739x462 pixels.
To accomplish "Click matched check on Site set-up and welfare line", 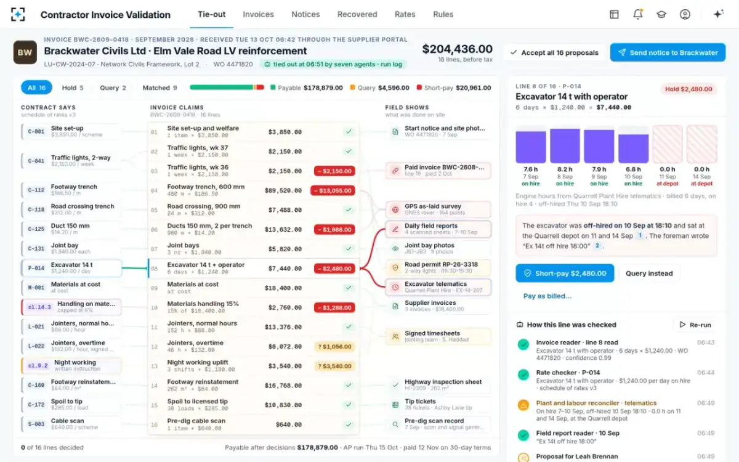I will point(349,132).
